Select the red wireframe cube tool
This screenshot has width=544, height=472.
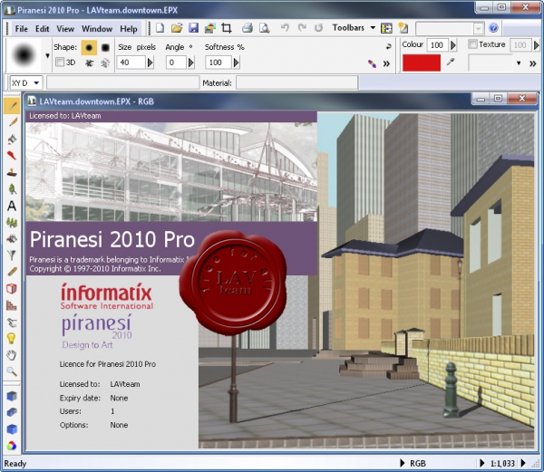coord(12,288)
